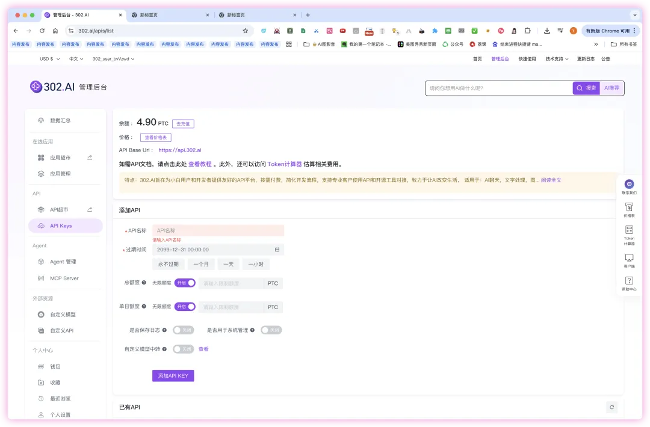Enable the 是否用于系统管理 switch
Screen dimensions: 650x427
pos(271,330)
